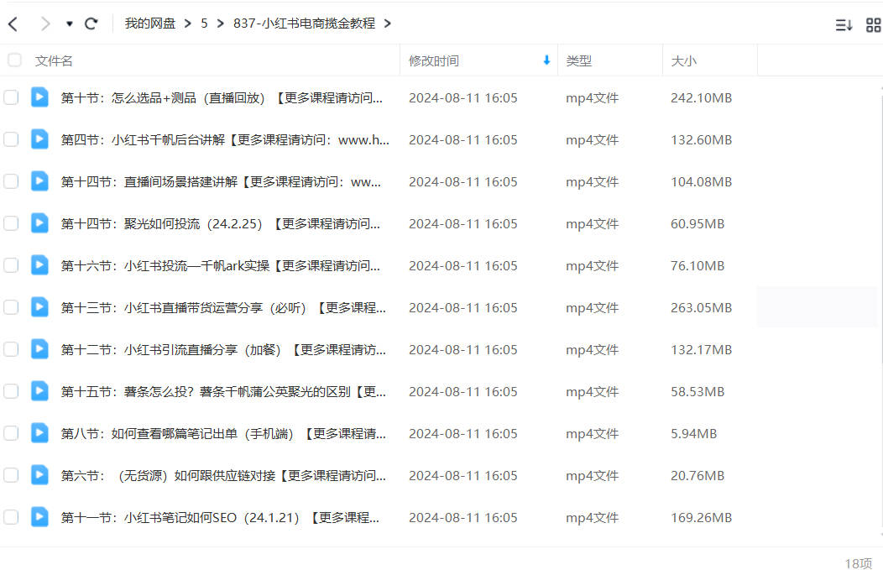883x570 pixels.
Task: Click the 242.10MB size cell
Action: 701,98
